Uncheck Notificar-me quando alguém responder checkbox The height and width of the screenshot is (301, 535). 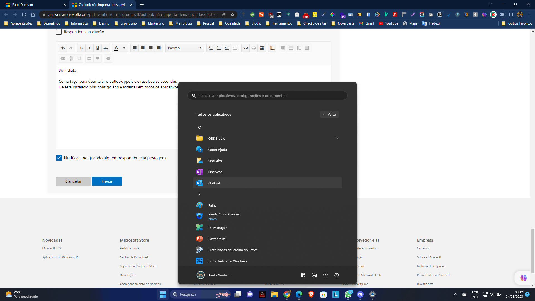[x=59, y=158]
